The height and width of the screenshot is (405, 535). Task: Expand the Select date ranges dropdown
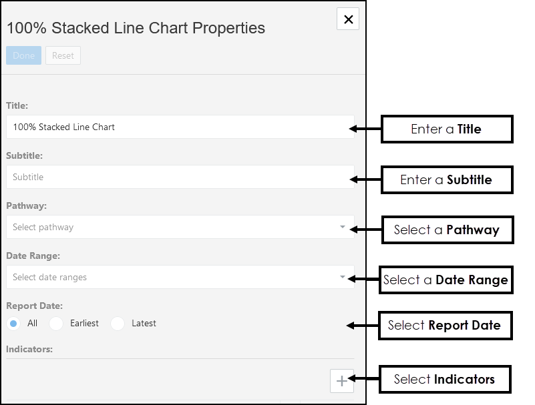[x=174, y=277]
